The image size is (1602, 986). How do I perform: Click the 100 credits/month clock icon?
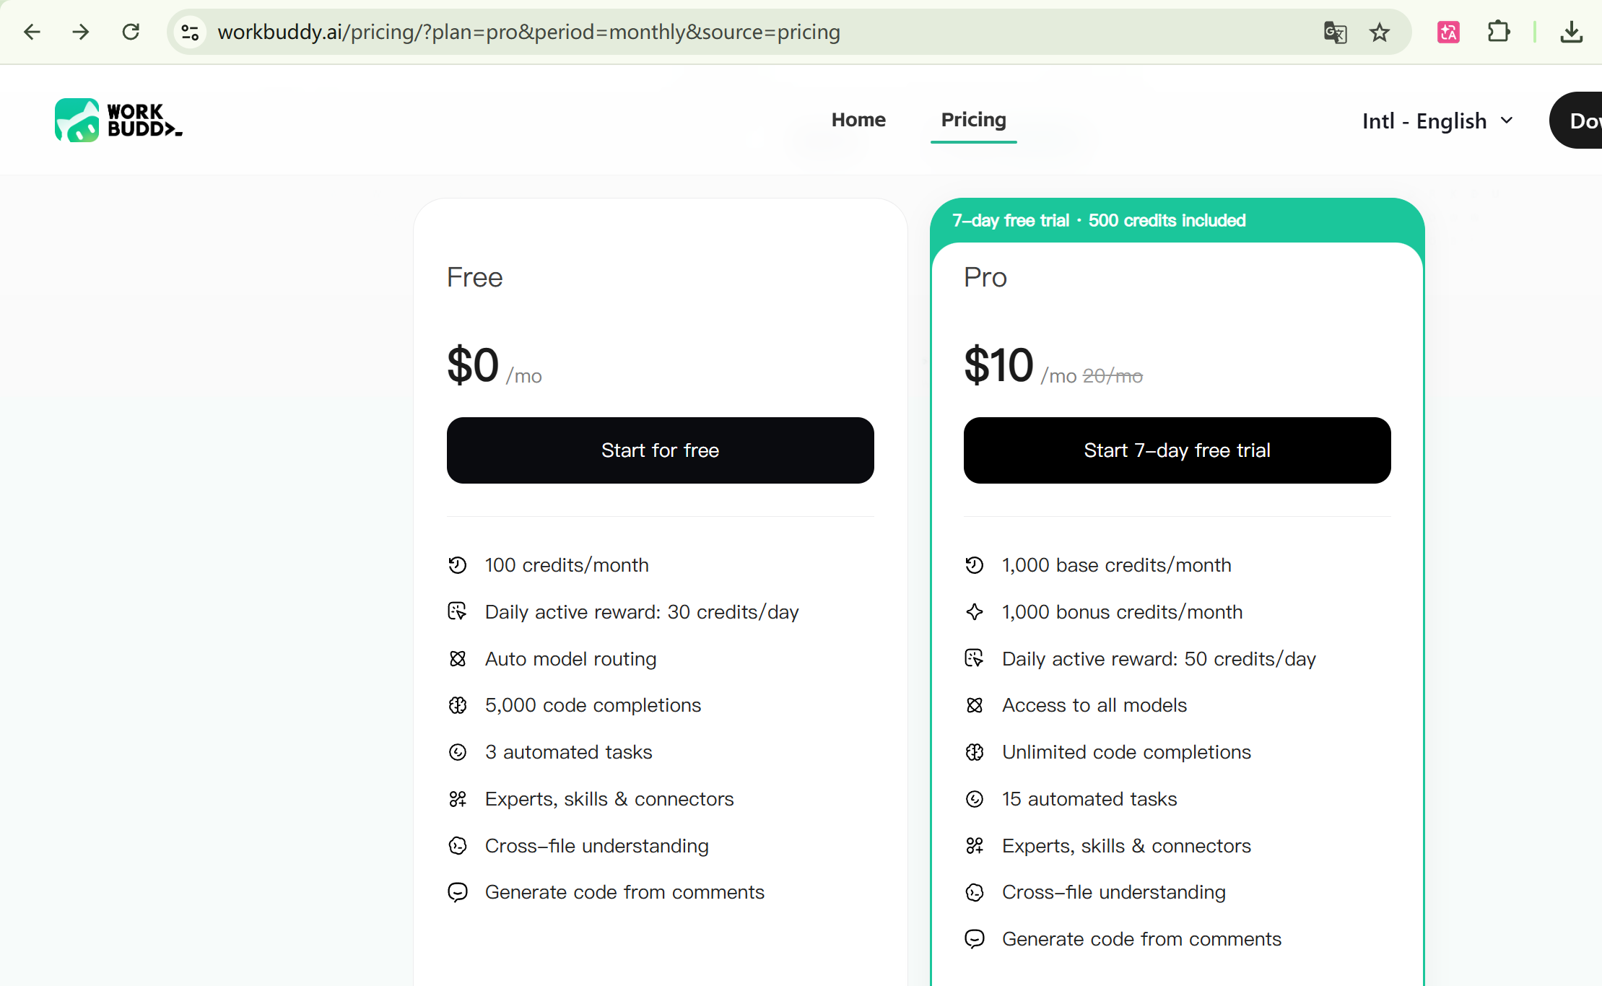tap(458, 565)
